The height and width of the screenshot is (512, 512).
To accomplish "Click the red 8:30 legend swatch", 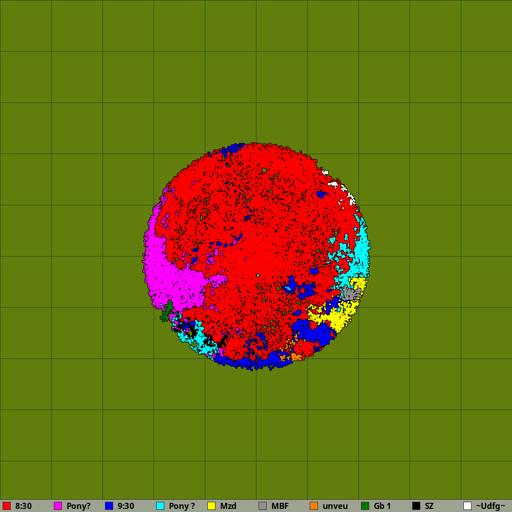I will (x=7, y=506).
